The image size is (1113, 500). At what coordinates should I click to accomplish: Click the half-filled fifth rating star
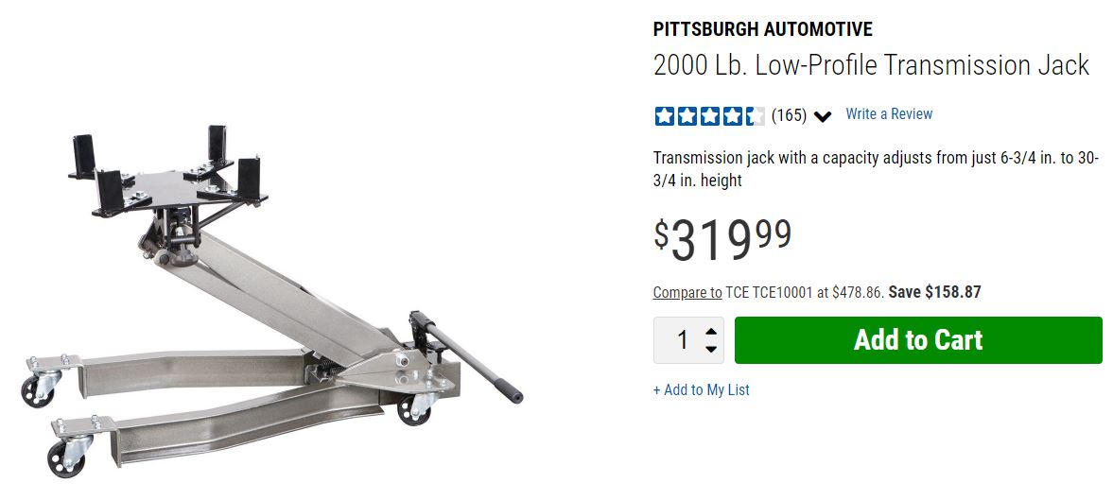point(755,116)
